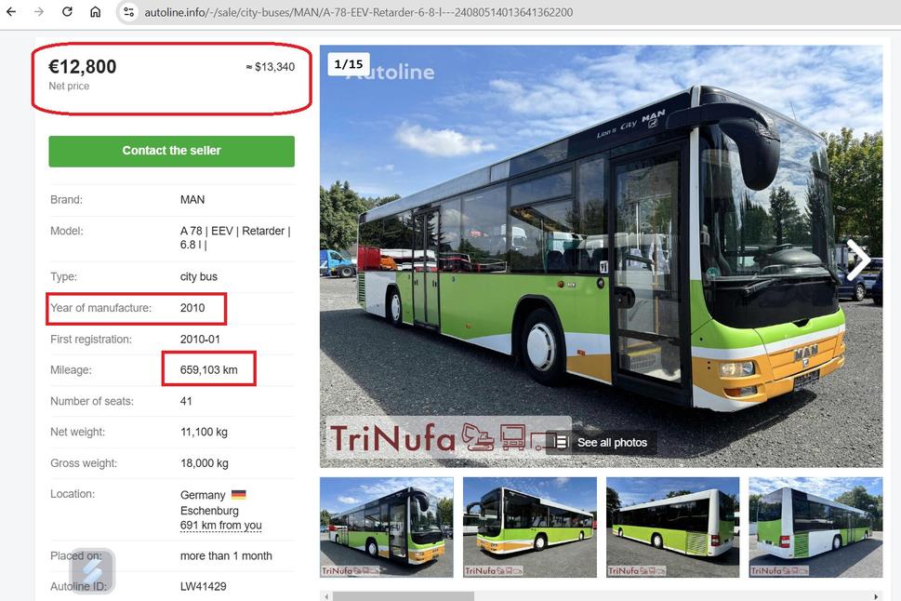
Task: Select the fourth thumbnail showing the rear view
Action: coord(816,527)
